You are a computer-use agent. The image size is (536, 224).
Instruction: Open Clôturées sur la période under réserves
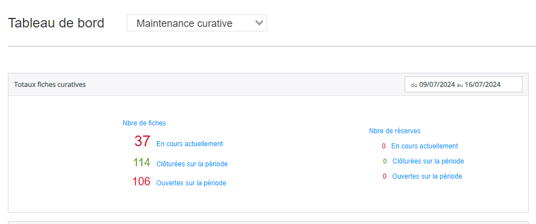(428, 161)
